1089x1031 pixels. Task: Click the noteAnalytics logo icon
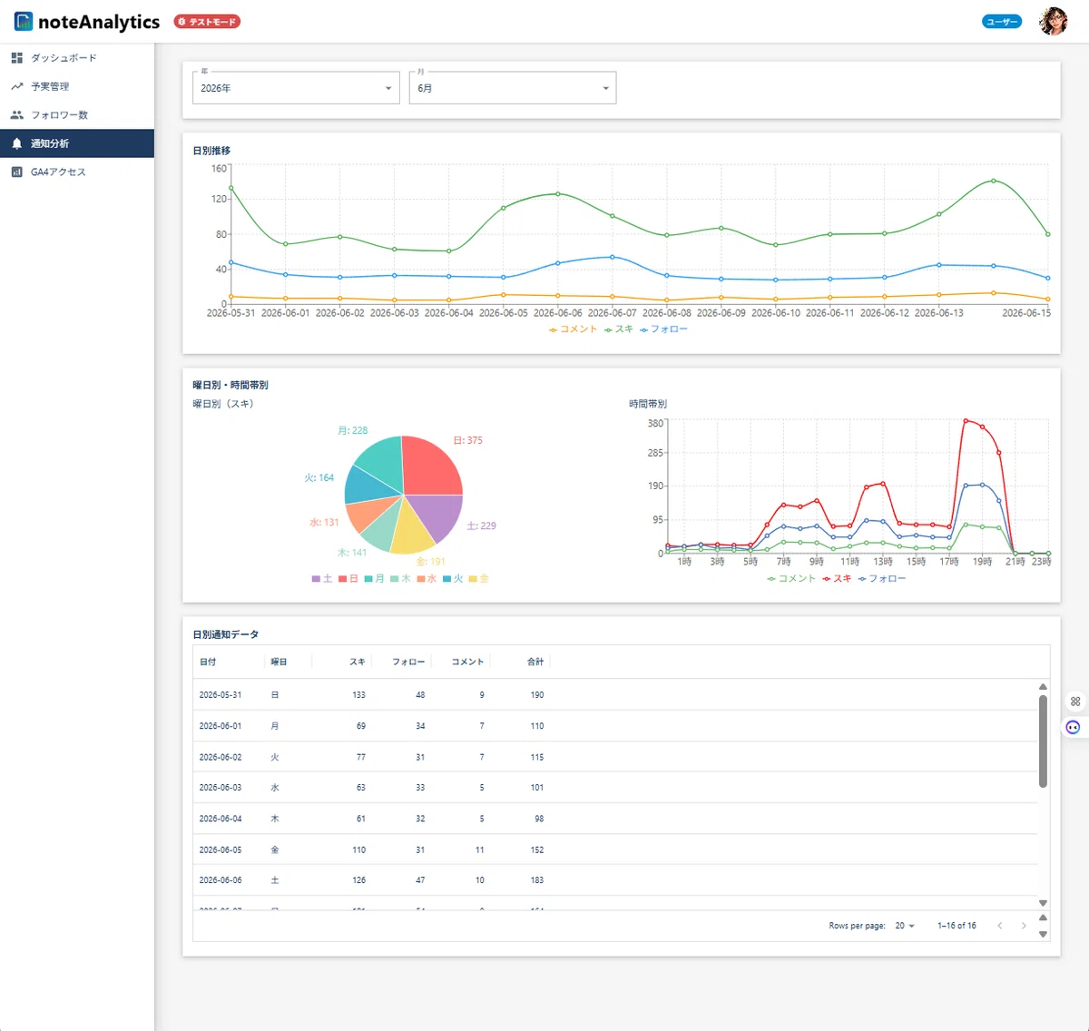[x=24, y=21]
